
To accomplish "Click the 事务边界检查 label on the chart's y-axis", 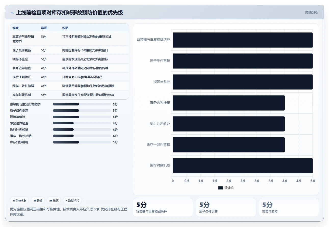I will pos(160,103).
